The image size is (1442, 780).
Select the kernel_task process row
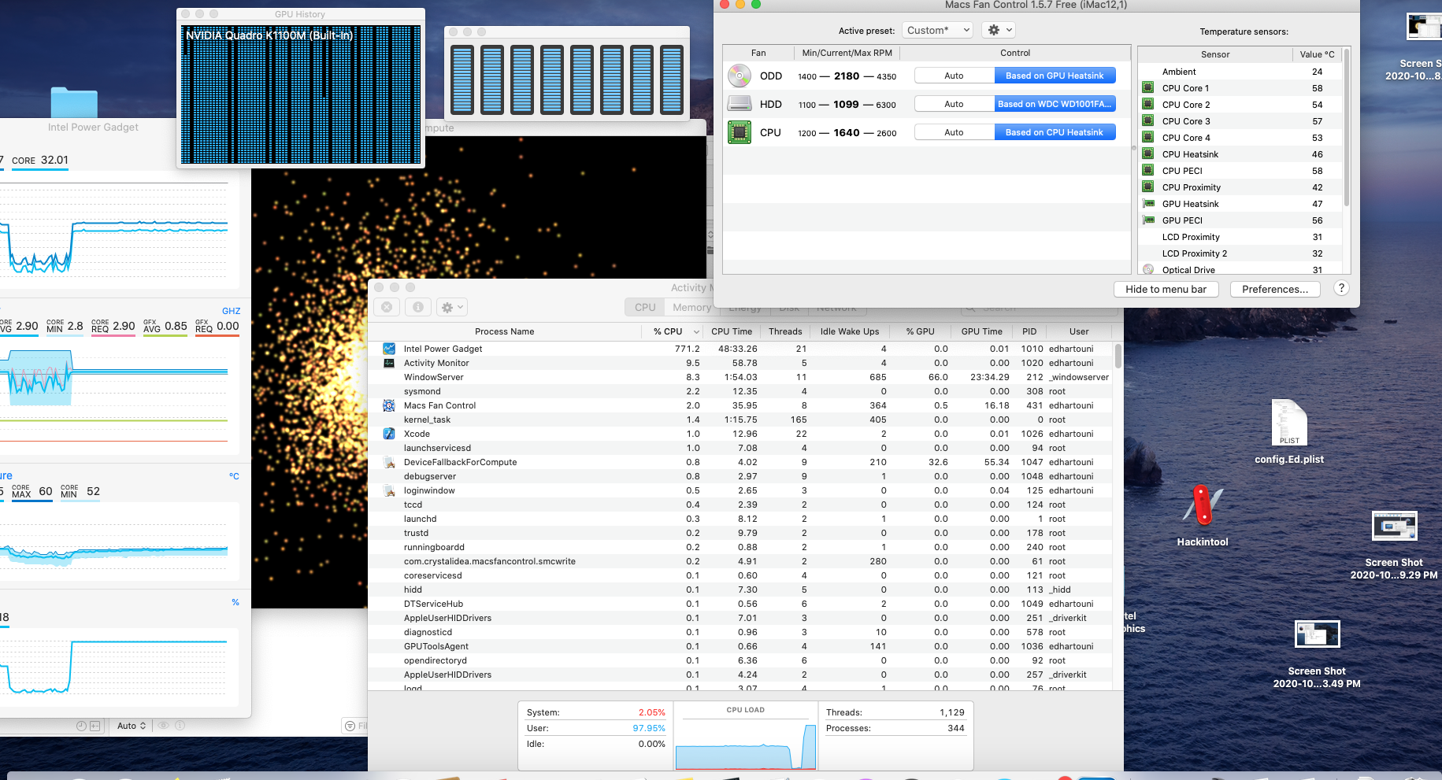pyautogui.click(x=741, y=420)
